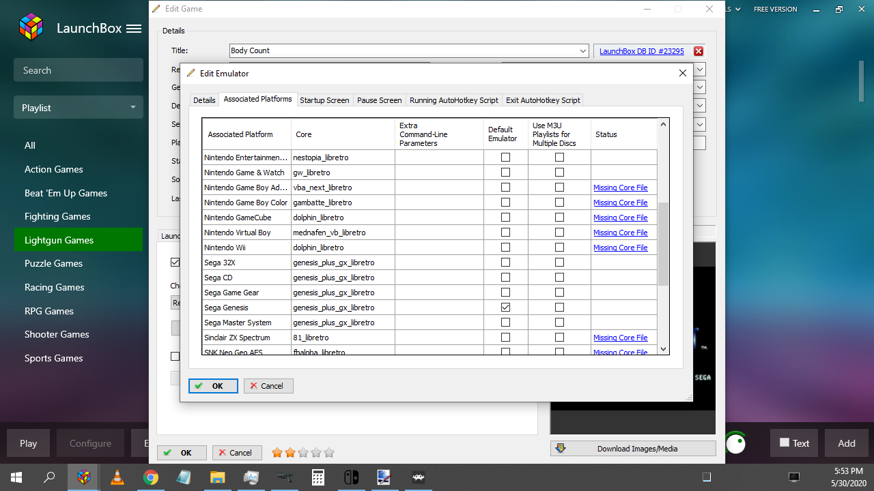This screenshot has width=874, height=491.
Task: Close the Edit Emulator dialog
Action: (682, 73)
